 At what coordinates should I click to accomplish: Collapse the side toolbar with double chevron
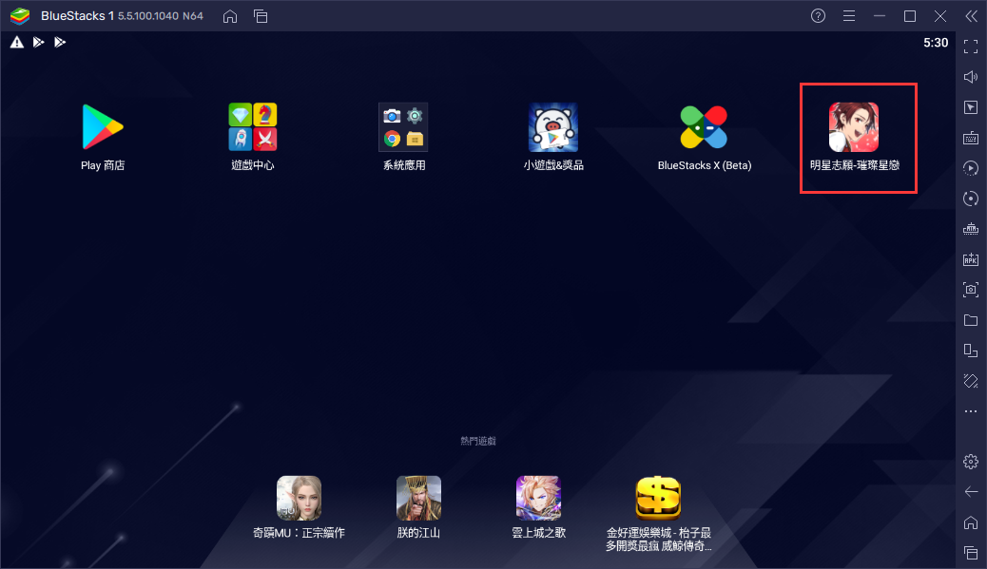[x=971, y=16]
